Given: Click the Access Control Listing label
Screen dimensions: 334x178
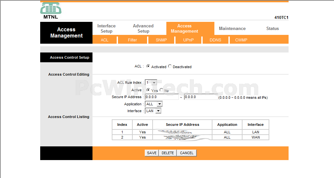Looking at the screenshot, I should click(69, 117).
